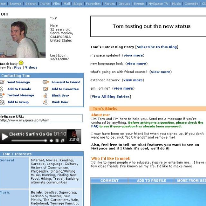
Task: View more of am i online entry
Action: click(123, 89)
